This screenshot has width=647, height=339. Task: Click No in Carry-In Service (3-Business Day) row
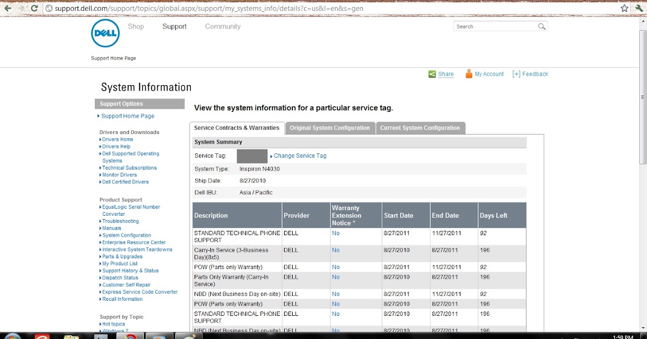click(336, 250)
